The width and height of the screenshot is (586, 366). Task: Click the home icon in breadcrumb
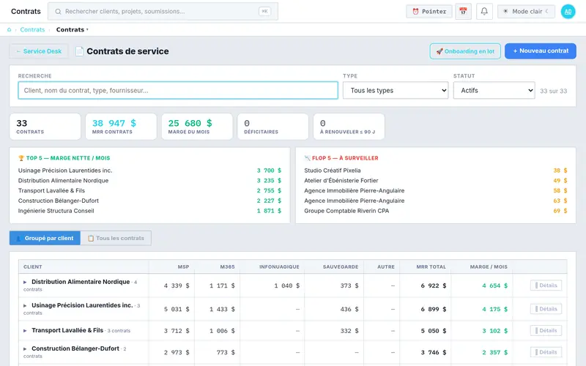(9, 29)
